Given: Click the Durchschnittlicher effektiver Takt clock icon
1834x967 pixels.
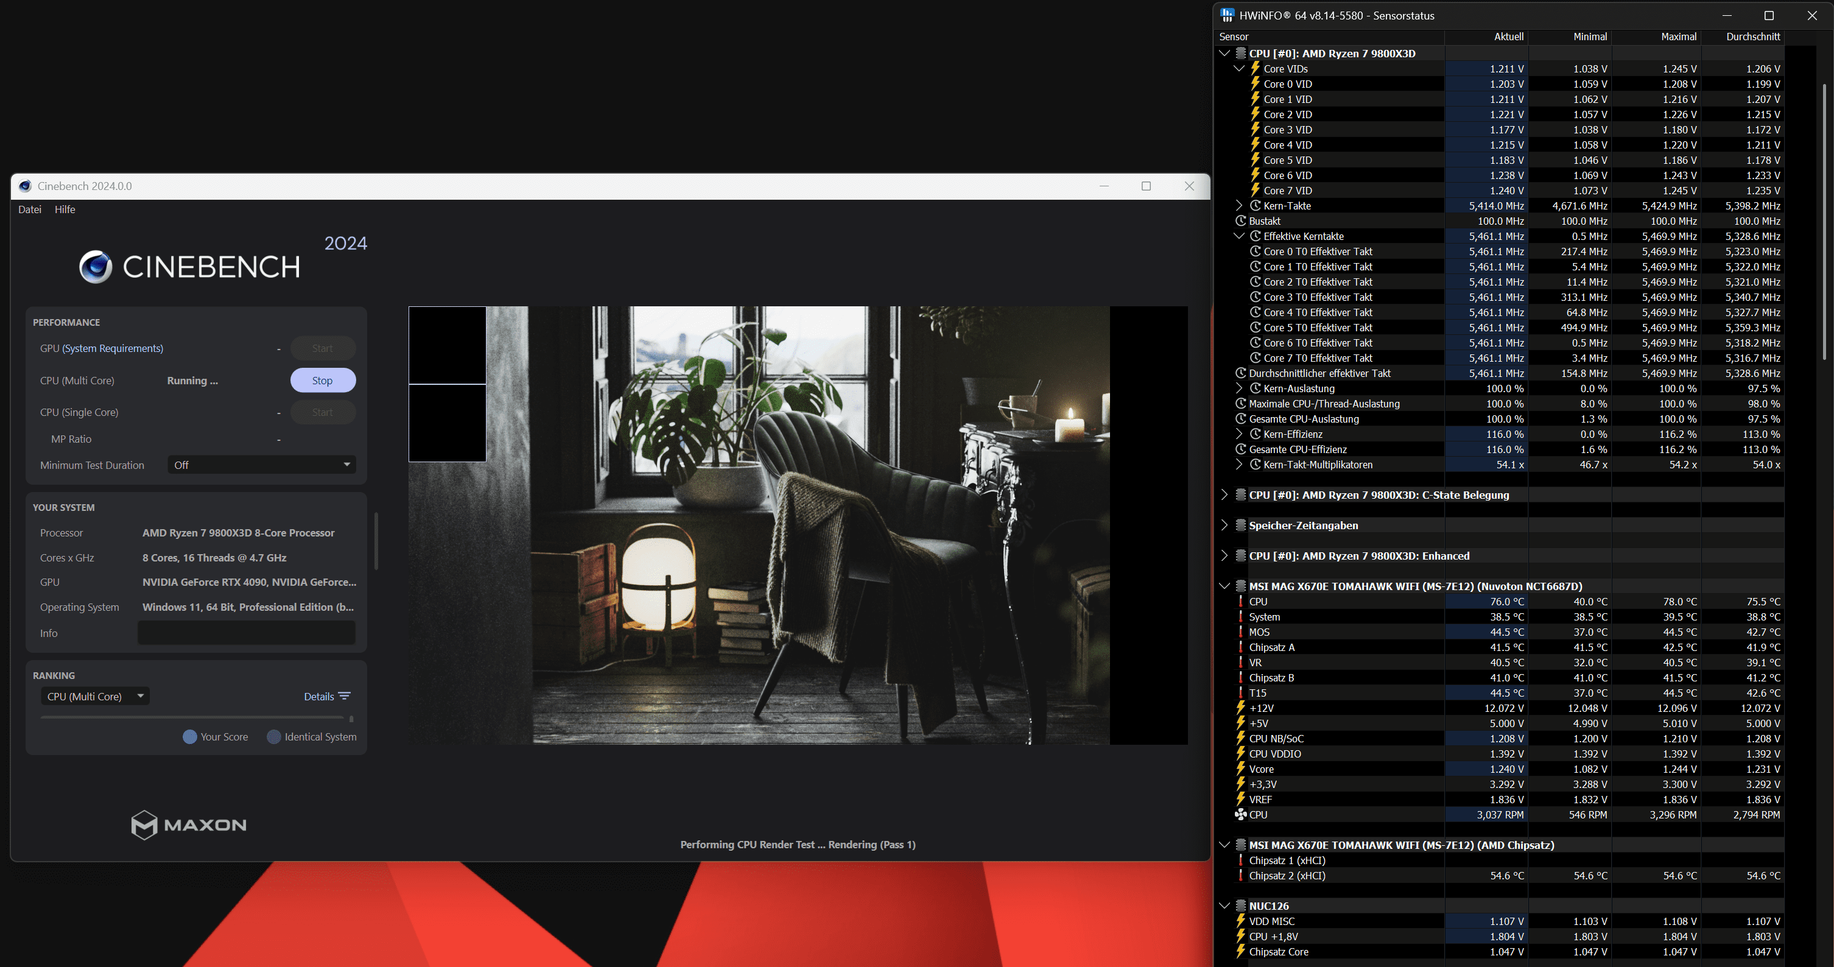Looking at the screenshot, I should coord(1241,373).
